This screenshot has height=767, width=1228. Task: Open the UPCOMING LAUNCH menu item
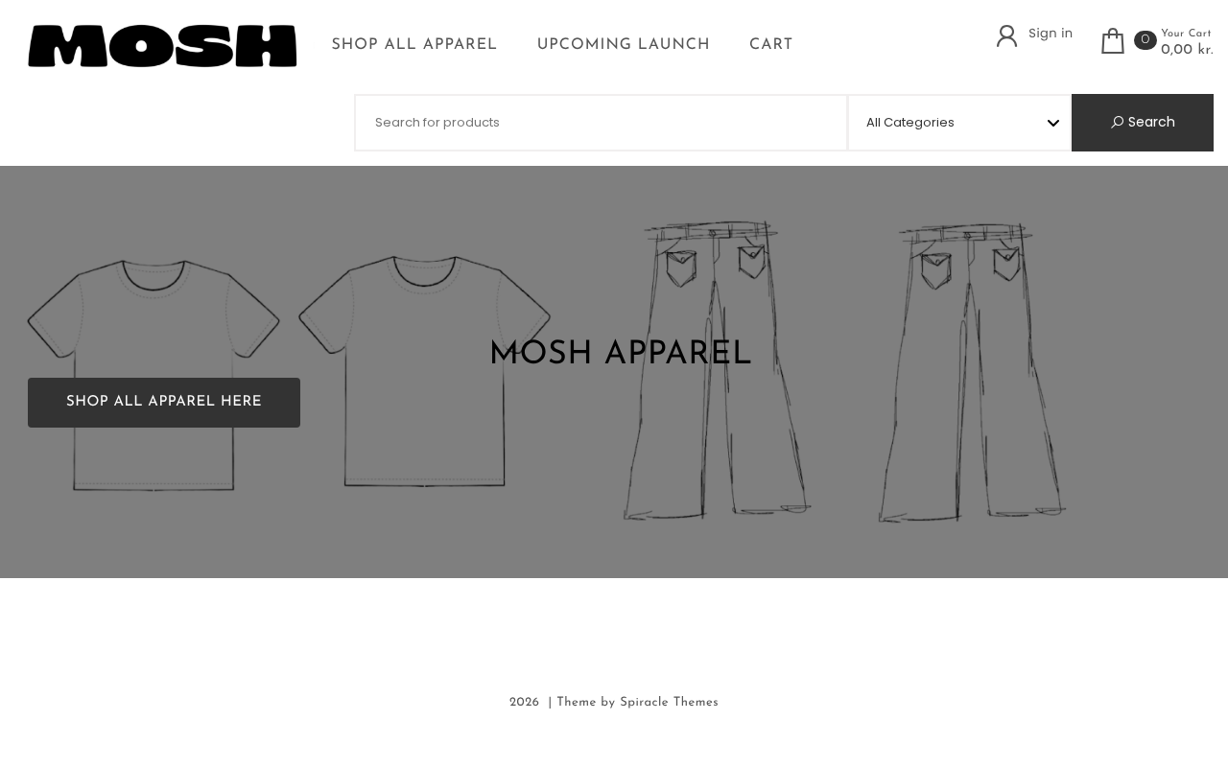click(x=624, y=45)
